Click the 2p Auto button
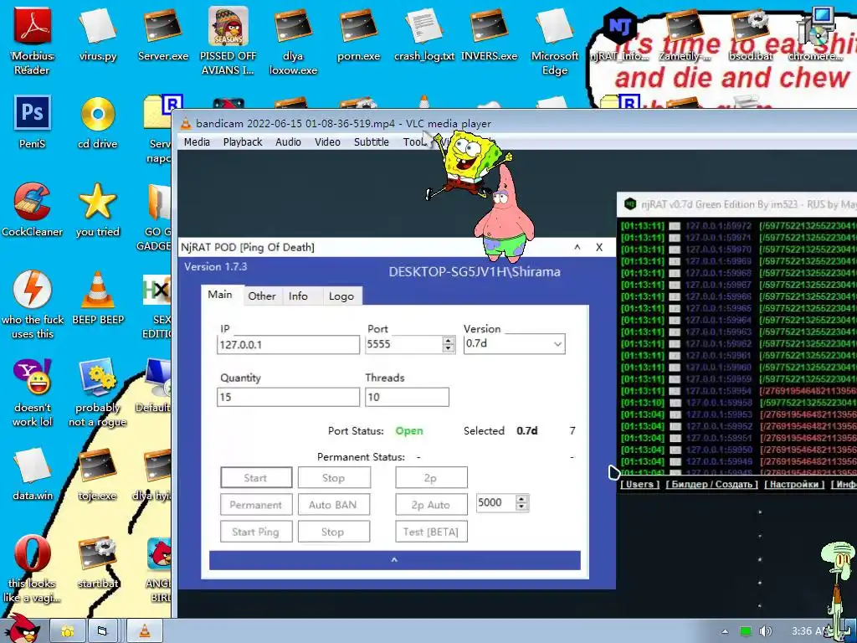Image resolution: width=857 pixels, height=643 pixels. 431,504
